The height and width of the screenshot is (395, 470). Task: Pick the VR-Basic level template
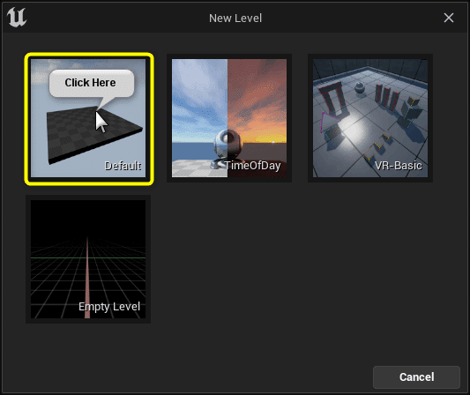pyautogui.click(x=370, y=118)
